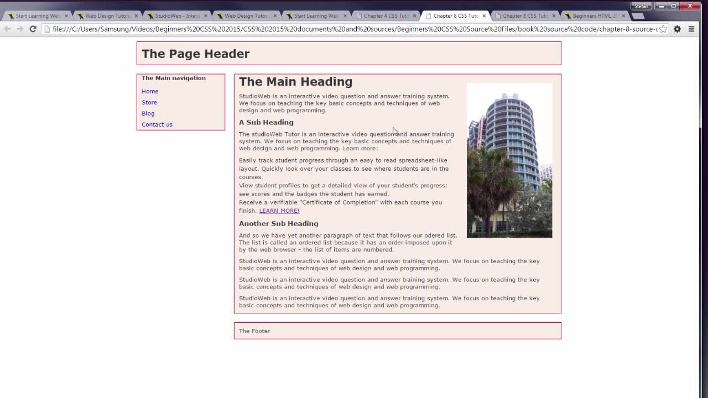Visit the Blog navigation link

[x=148, y=113]
